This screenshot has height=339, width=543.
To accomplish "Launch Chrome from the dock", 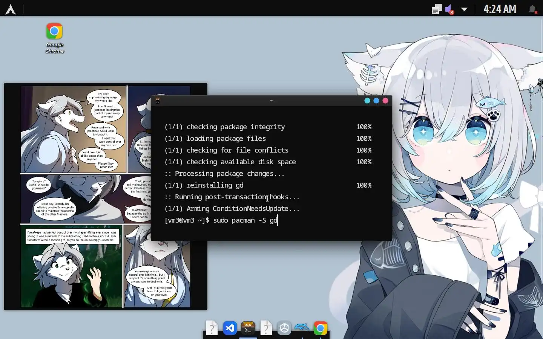I will click(x=320, y=328).
